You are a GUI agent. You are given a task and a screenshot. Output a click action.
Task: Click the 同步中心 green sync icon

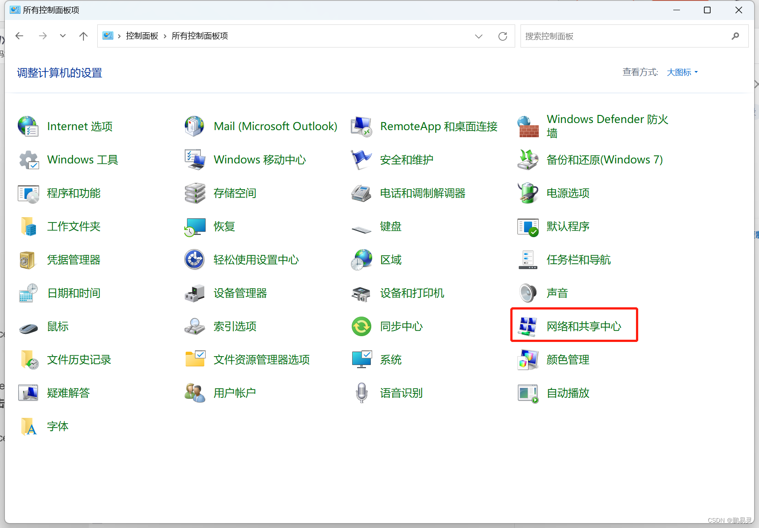pyautogui.click(x=362, y=326)
